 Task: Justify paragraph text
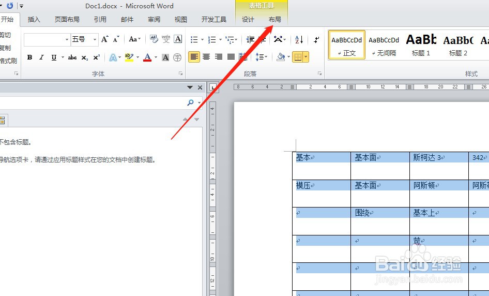231,57
